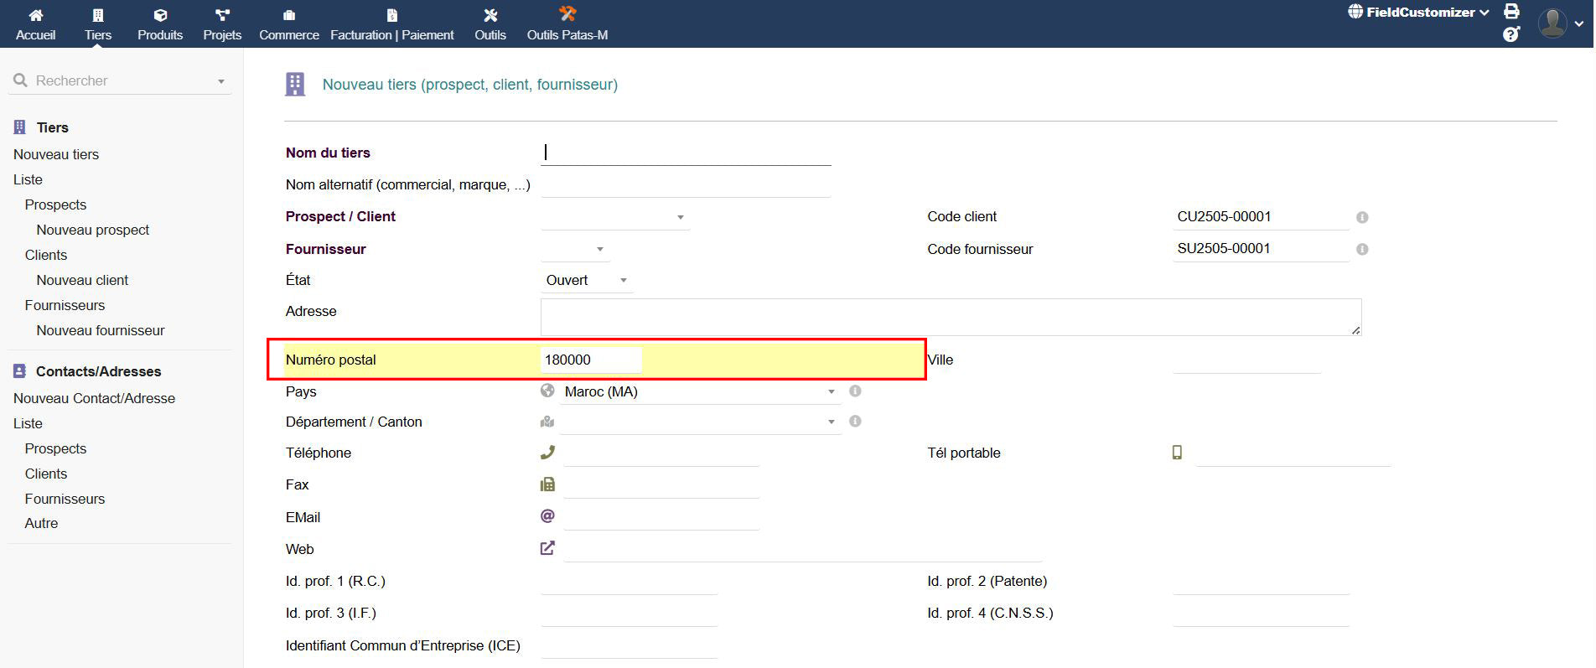Open the help question mark icon
The width and height of the screenshot is (1596, 668).
(1510, 34)
